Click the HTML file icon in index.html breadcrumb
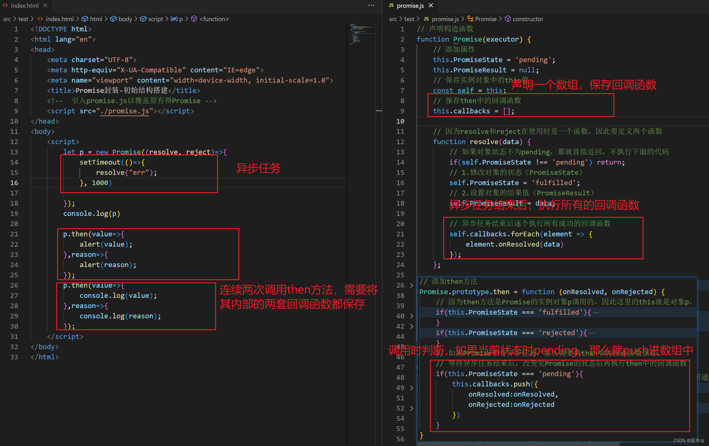 pyautogui.click(x=40, y=19)
